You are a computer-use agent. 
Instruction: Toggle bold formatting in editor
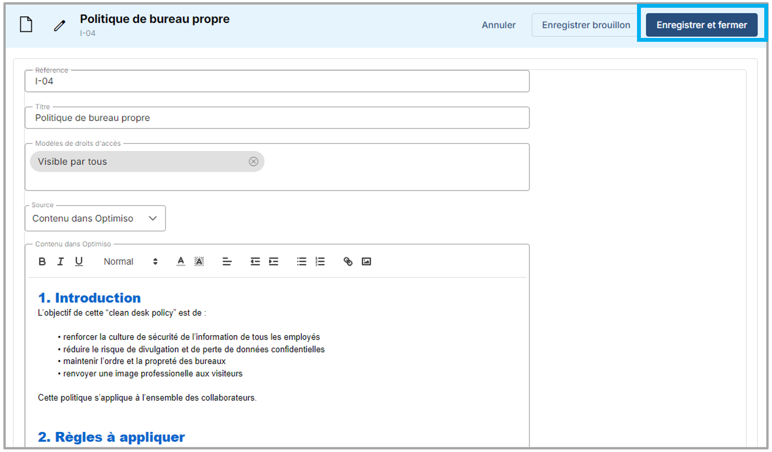[42, 262]
